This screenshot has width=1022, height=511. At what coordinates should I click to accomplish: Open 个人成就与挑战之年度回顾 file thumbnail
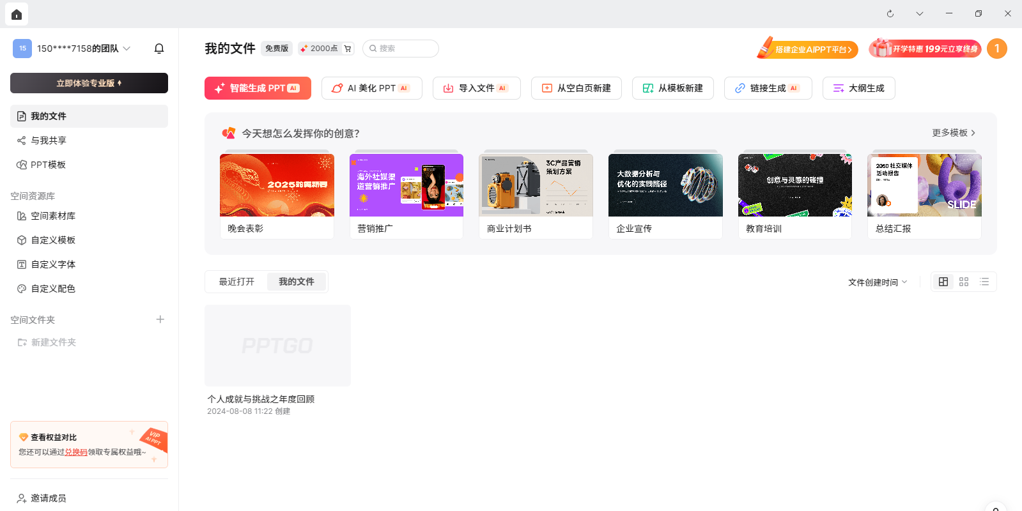pos(277,346)
